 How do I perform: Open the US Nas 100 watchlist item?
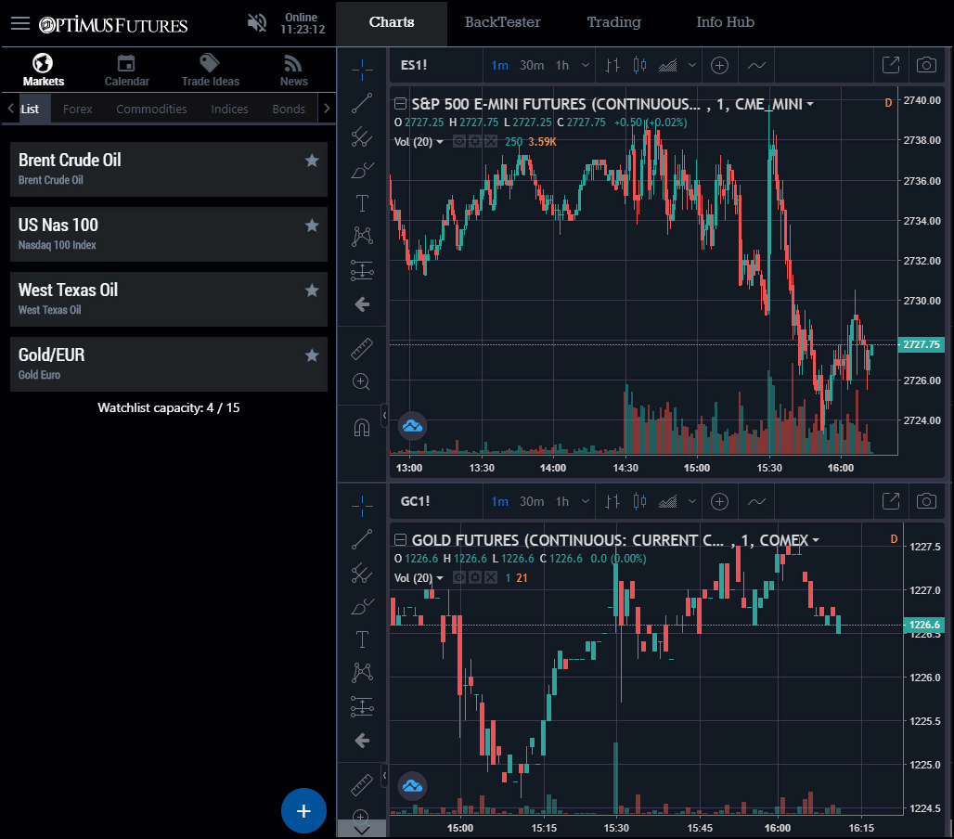(169, 234)
